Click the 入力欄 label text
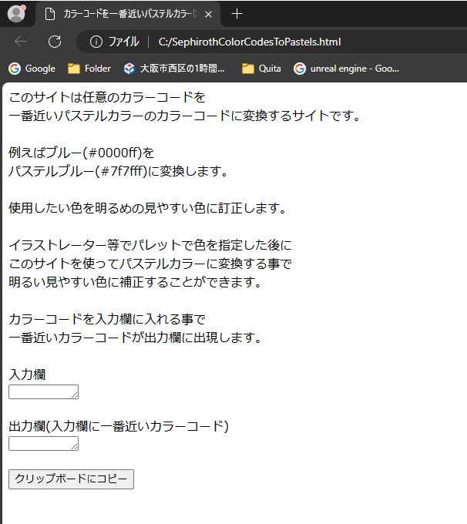 (27, 375)
